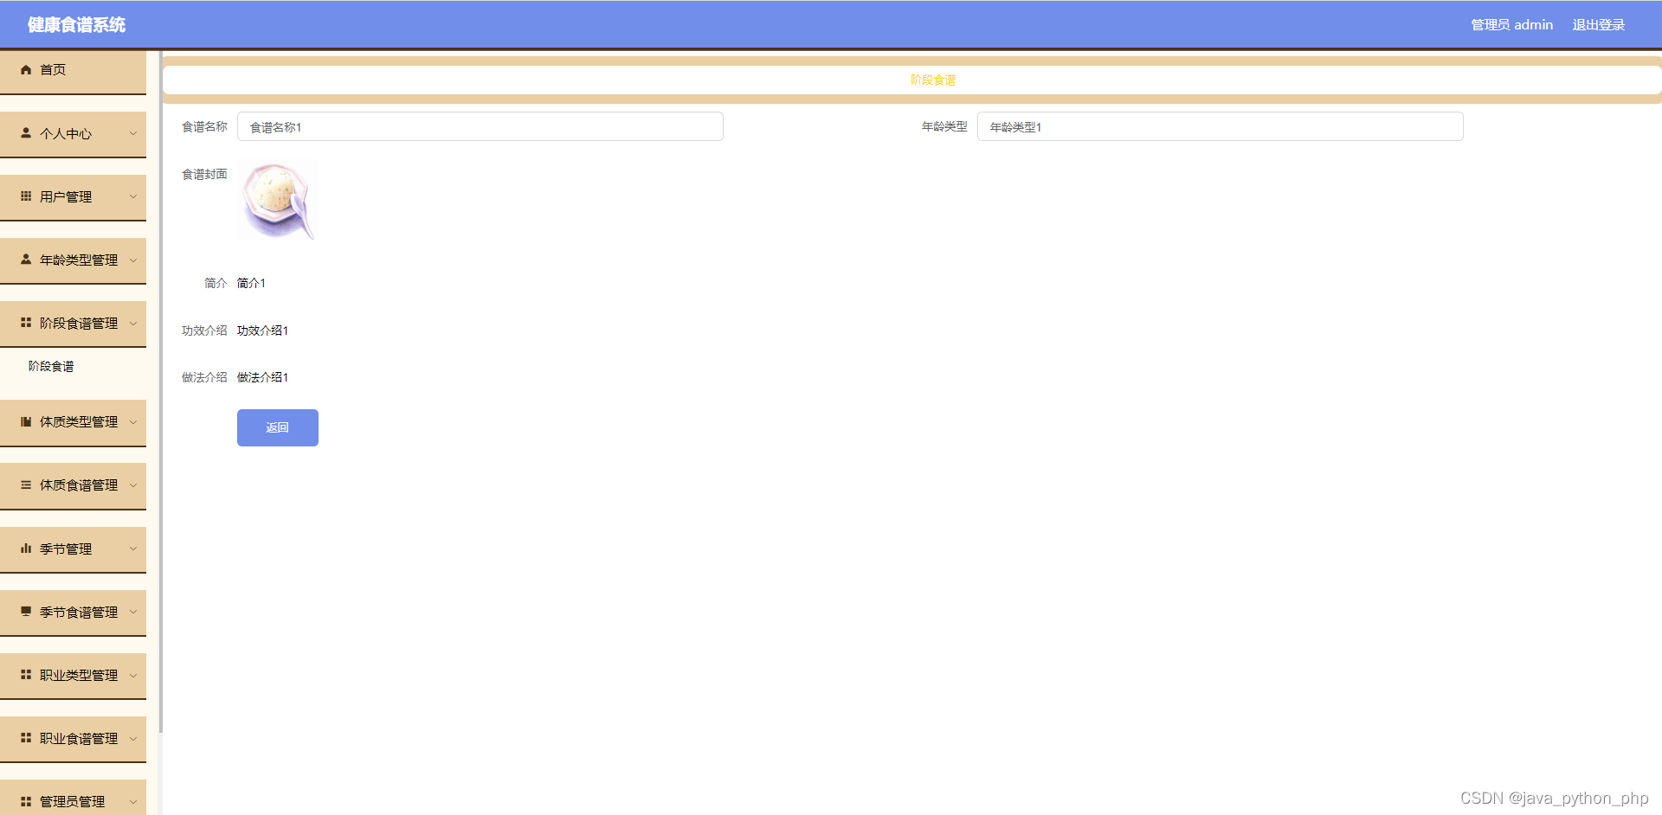Image resolution: width=1662 pixels, height=815 pixels.
Task: Click the 退出登录 link
Action: pos(1598,25)
